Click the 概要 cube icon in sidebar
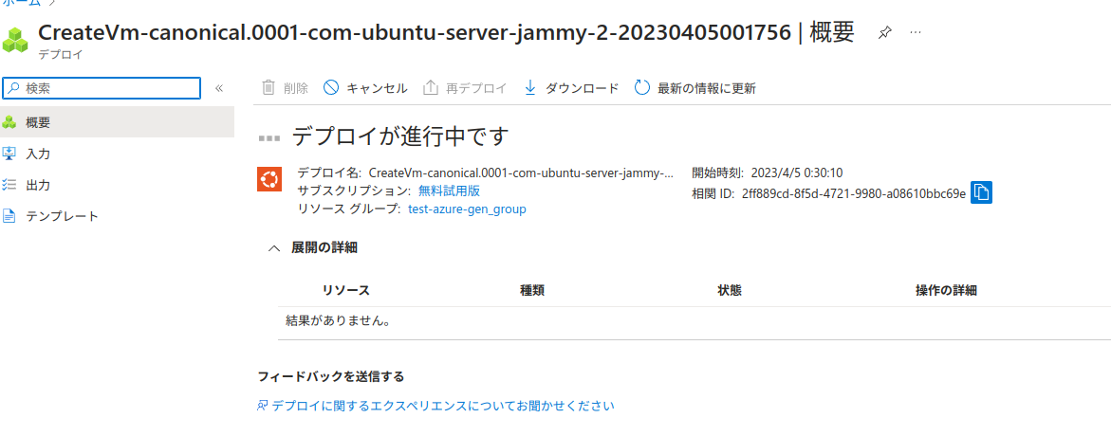Image resolution: width=1111 pixels, height=436 pixels. (x=9, y=122)
